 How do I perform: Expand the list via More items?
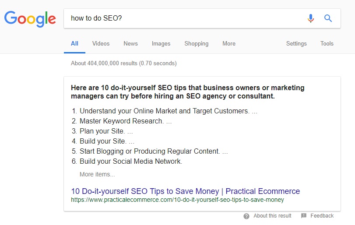(x=97, y=174)
